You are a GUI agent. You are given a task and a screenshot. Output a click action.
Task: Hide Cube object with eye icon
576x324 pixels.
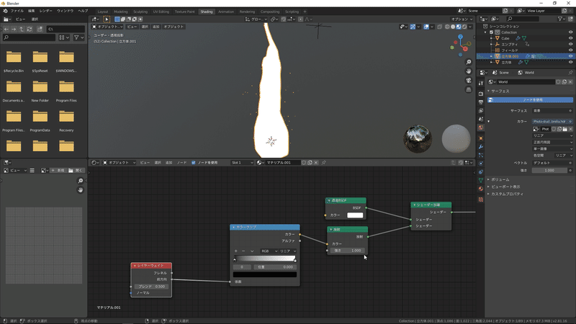[570, 38]
